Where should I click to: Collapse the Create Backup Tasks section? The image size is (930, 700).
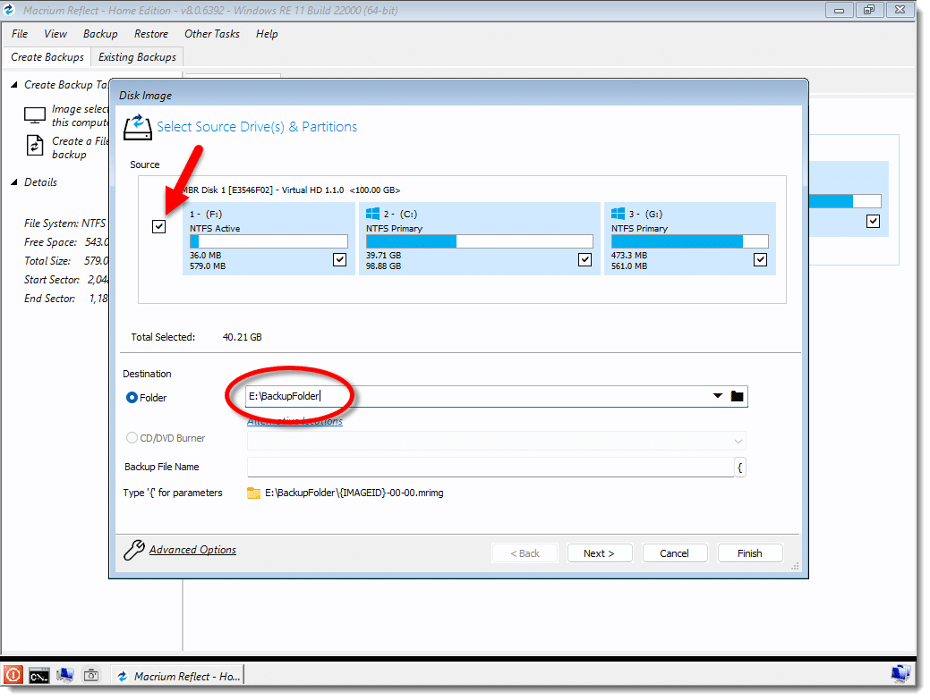14,85
